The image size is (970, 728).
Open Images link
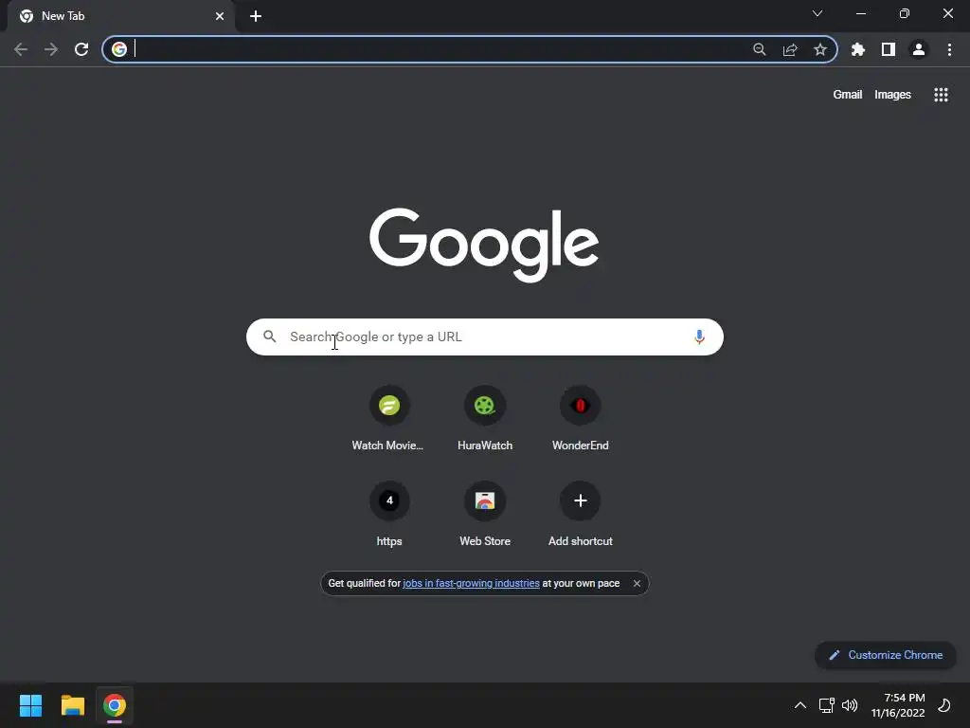pos(892,95)
